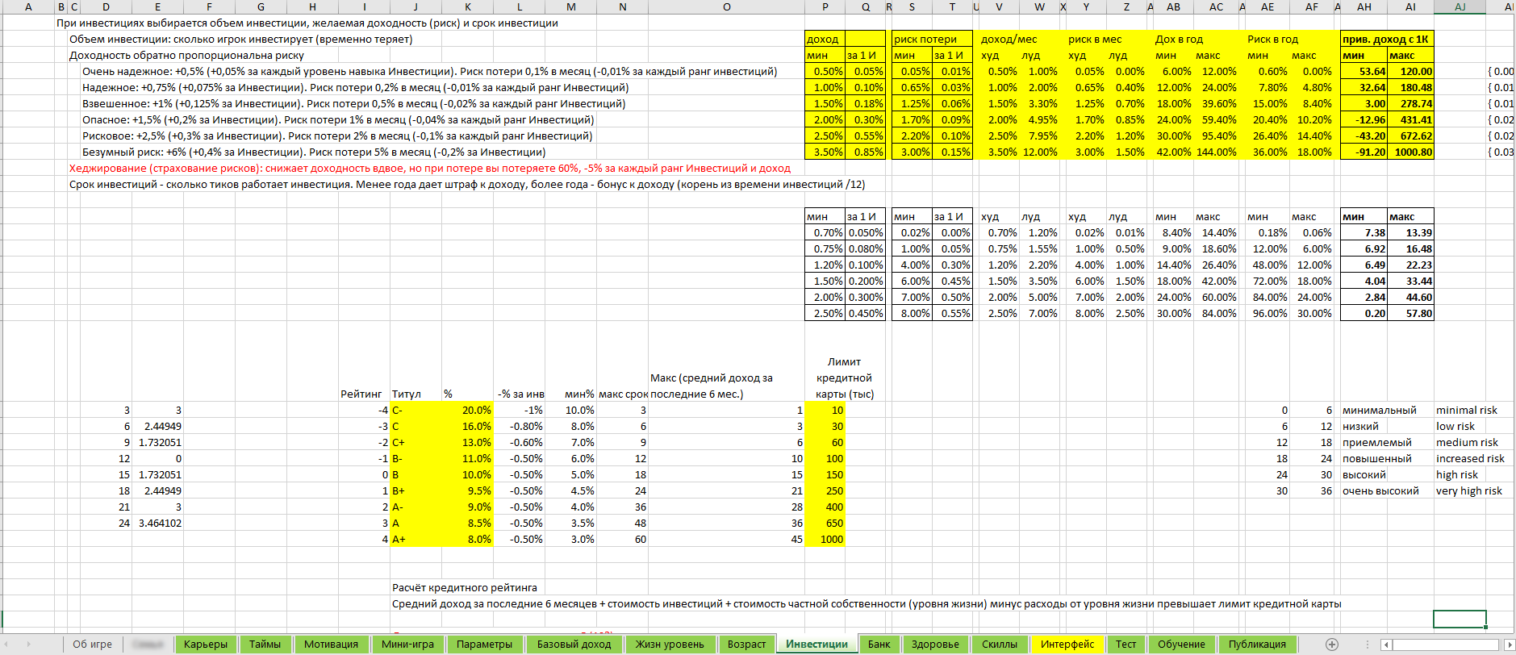Image resolution: width=1516 pixels, height=655 pixels.
Task: Select the 20.0% percent cell
Action: 467,410
